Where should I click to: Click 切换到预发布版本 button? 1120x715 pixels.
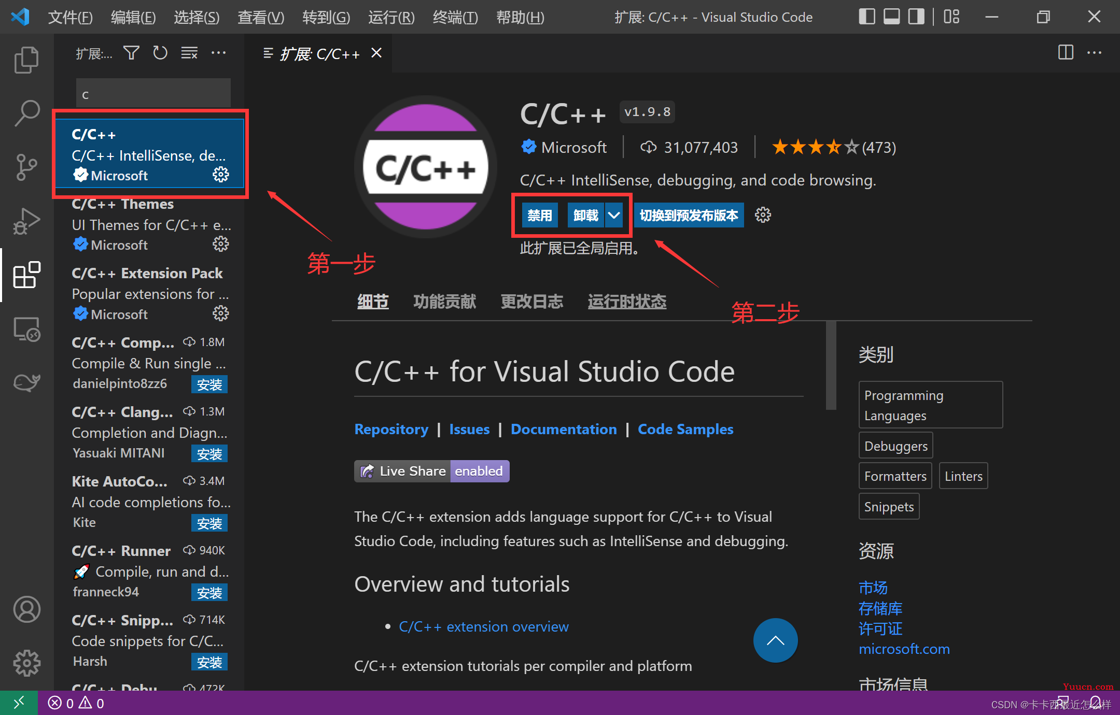[689, 215]
